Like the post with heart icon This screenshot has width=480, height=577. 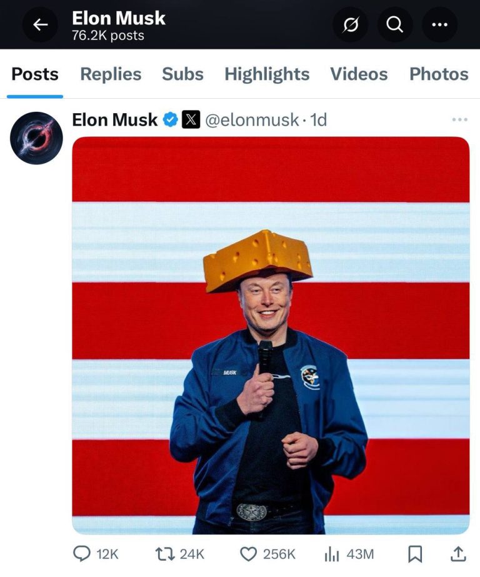(x=248, y=554)
